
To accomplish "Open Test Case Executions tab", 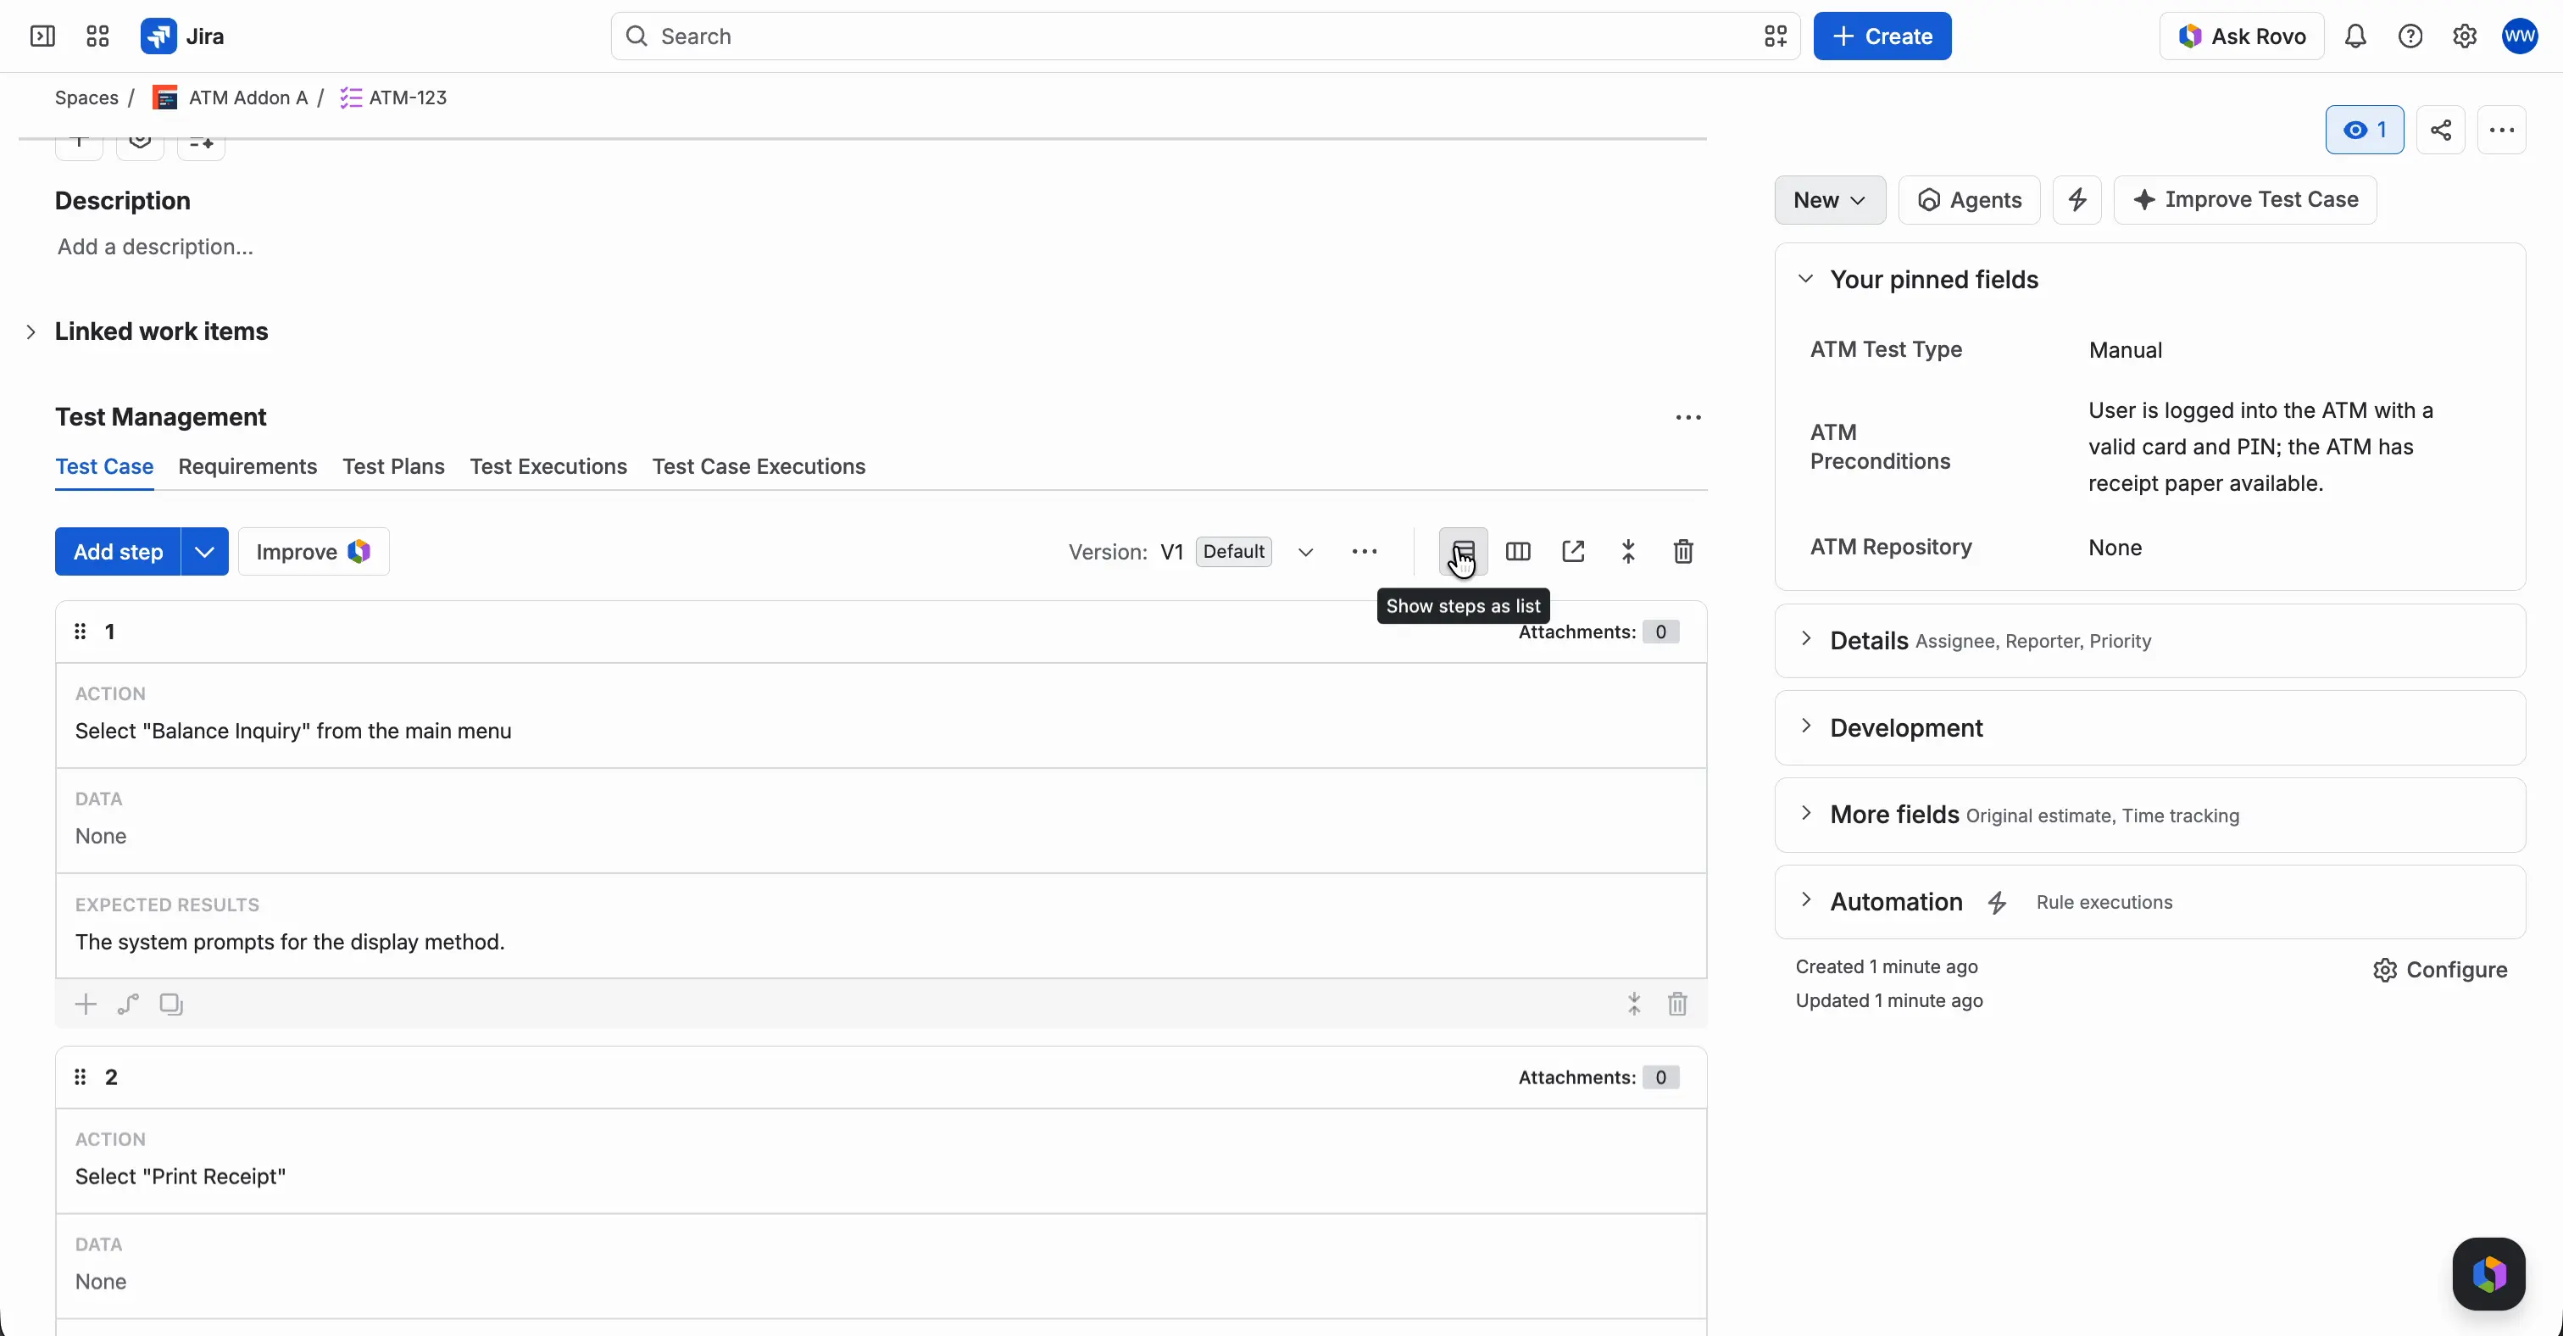I will click(x=759, y=466).
